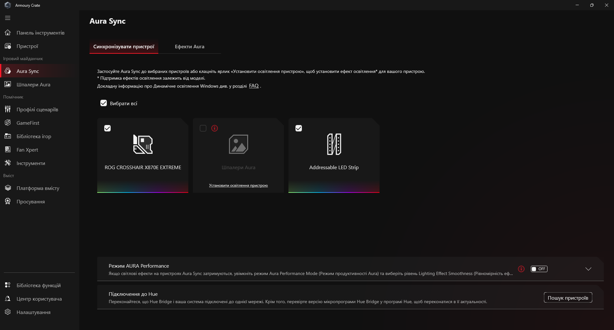Screen dimensions: 614x330
Task: Click the Режим AURA Performance heading
Action: click(x=139, y=266)
